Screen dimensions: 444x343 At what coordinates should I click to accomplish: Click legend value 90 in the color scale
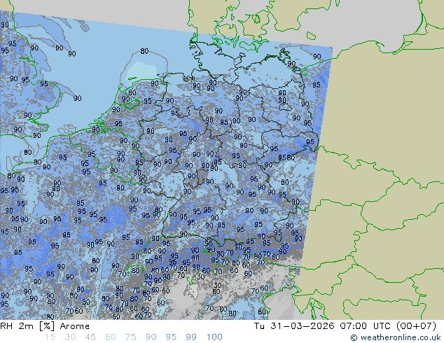point(151,337)
